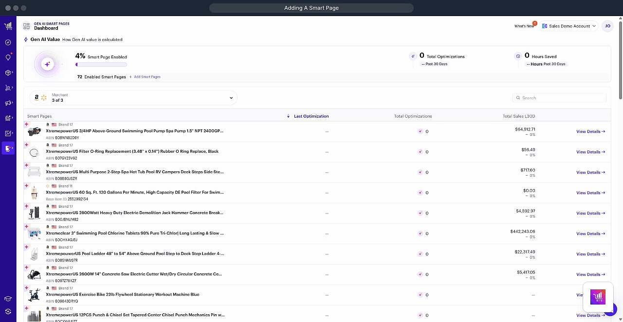Click the app logo in the sidebar
This screenshot has width=623, height=322.
pos(8,26)
